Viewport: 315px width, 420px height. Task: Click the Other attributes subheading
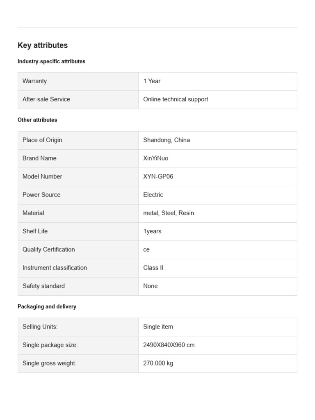pos(37,120)
